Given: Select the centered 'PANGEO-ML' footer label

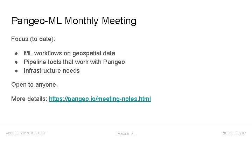Looking at the screenshot, I should [126, 134].
